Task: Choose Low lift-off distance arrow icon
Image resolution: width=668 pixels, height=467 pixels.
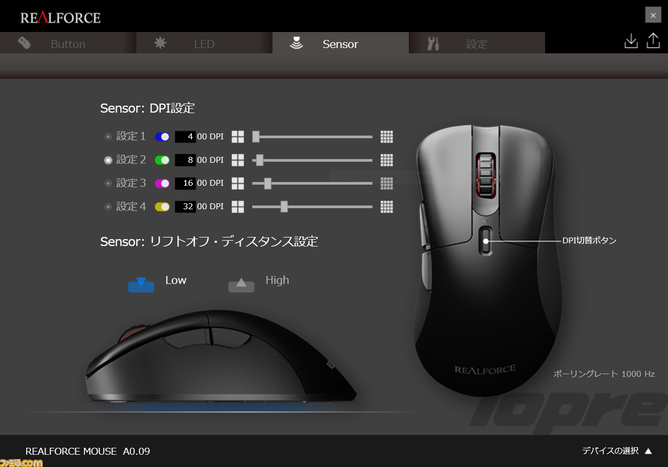Action: click(x=141, y=284)
